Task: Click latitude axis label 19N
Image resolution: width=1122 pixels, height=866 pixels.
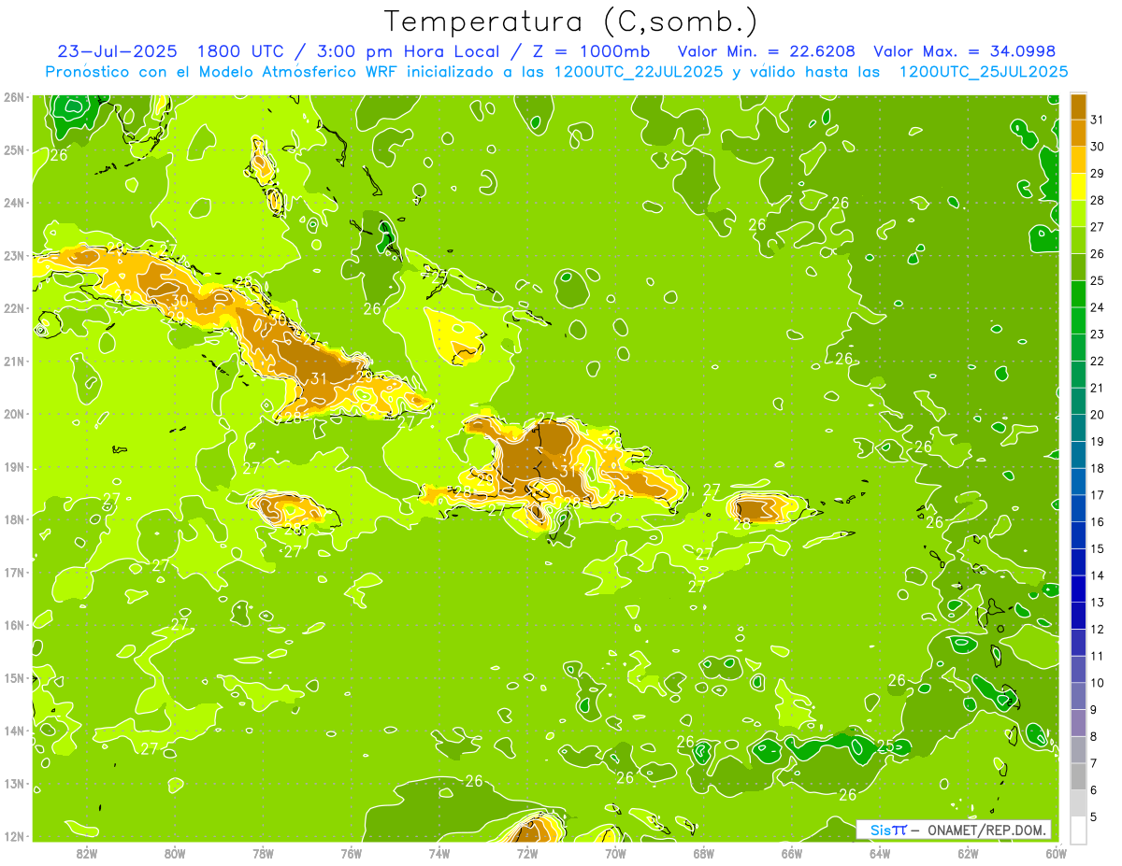Action: [14, 467]
